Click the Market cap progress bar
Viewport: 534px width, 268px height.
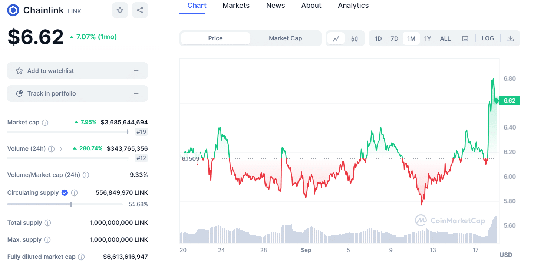point(68,132)
